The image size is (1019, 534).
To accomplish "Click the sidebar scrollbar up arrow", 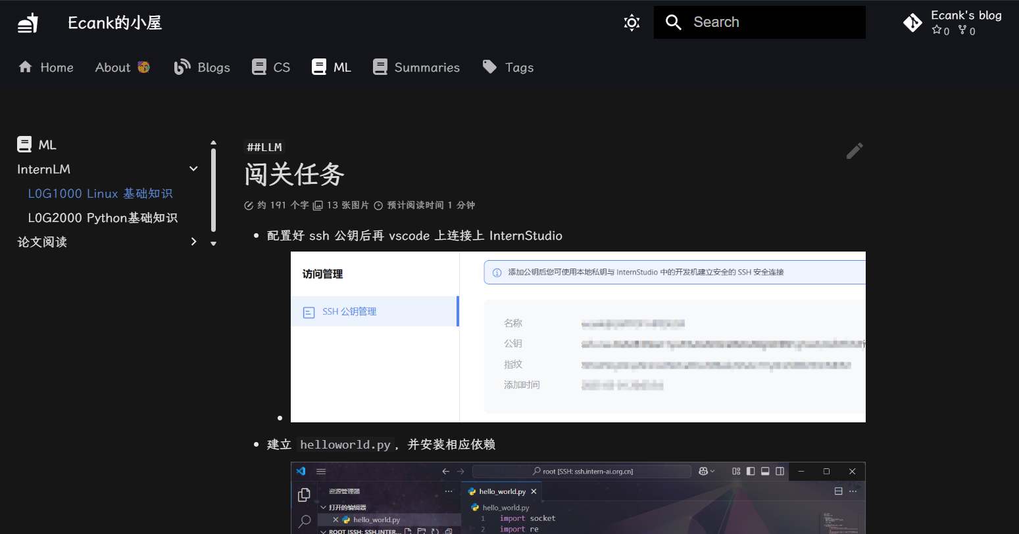I will [x=213, y=143].
